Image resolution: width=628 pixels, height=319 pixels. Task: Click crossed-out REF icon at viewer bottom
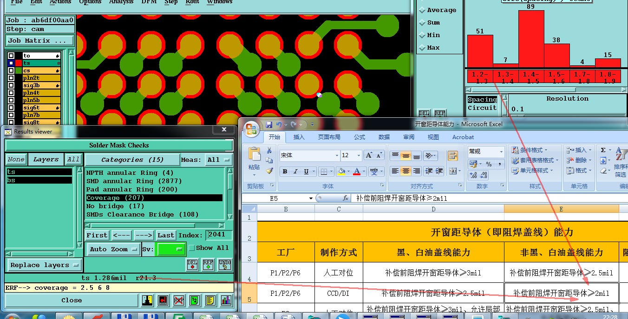(179, 300)
